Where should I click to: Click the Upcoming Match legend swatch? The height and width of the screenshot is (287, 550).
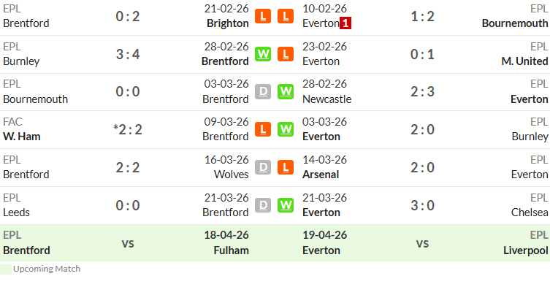pyautogui.click(x=6, y=269)
